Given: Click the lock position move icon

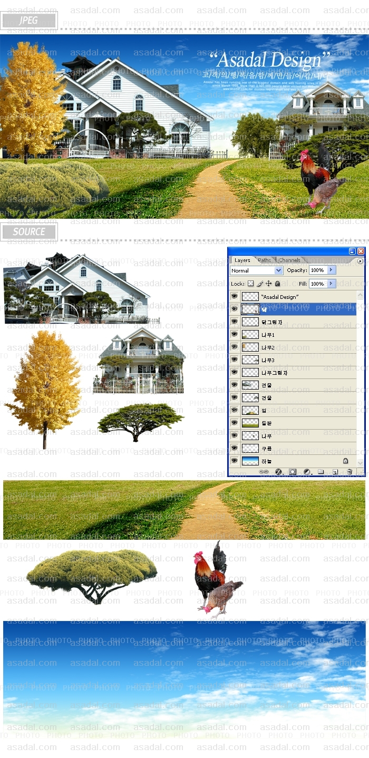Looking at the screenshot, I should pos(268,284).
